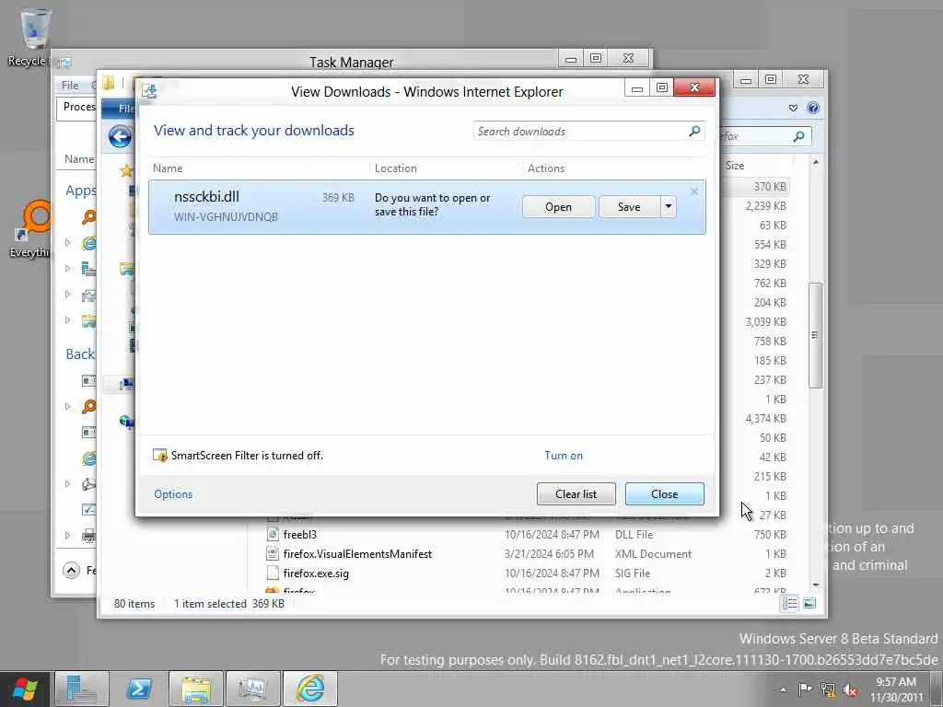The width and height of the screenshot is (943, 707).
Task: Select the nssckbi.dll file name
Action: (206, 197)
